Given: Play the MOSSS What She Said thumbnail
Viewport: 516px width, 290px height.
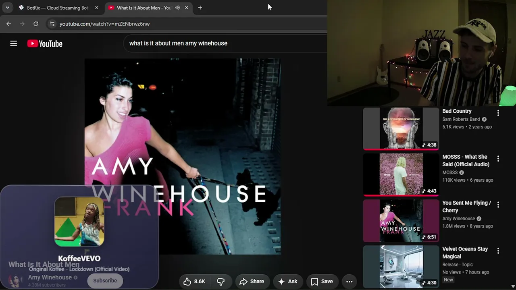Looking at the screenshot, I should click(x=401, y=175).
